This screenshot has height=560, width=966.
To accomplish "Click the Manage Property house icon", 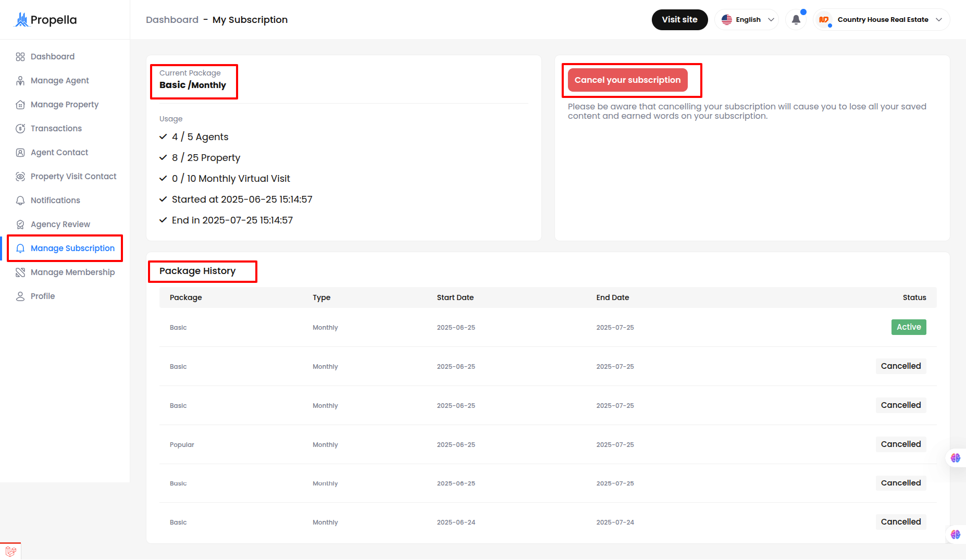I will 20,105.
